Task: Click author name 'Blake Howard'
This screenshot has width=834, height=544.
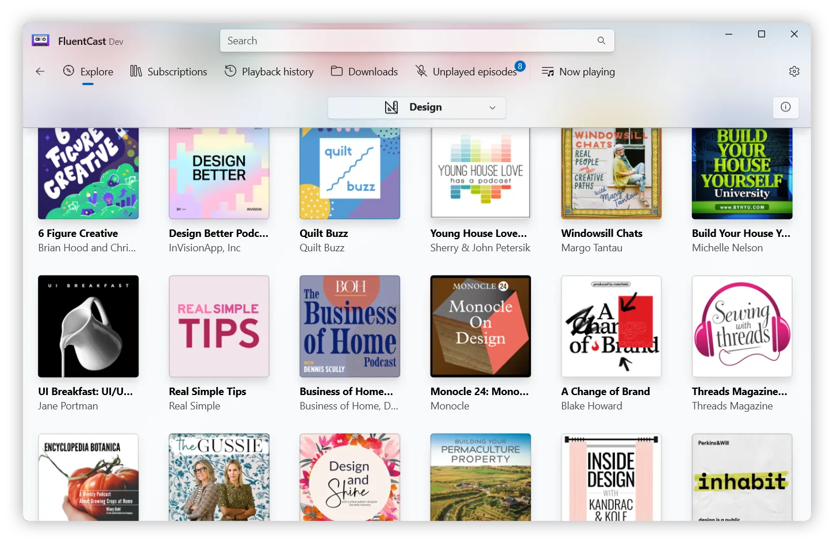Action: coord(591,406)
